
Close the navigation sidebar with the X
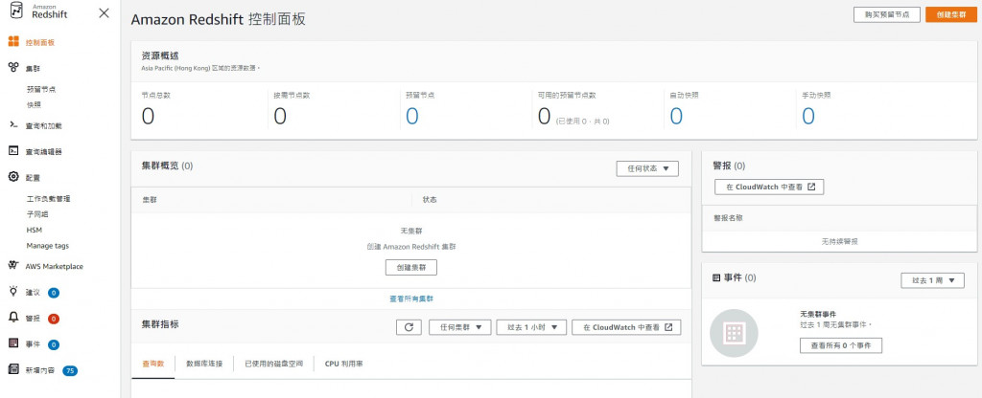tap(105, 12)
